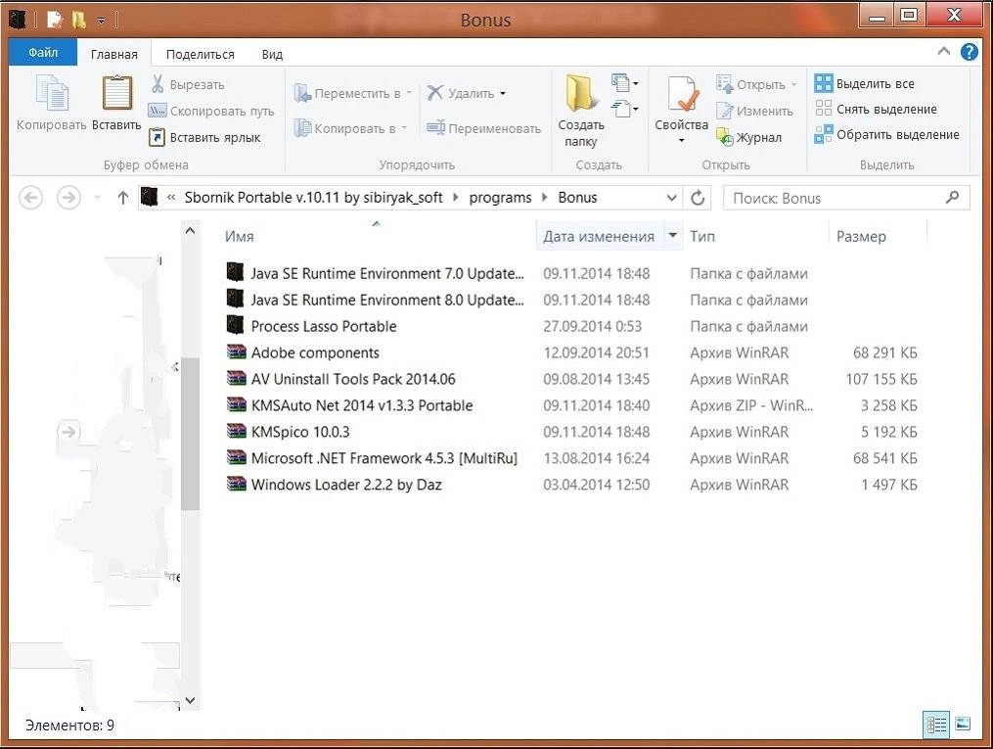993x749 pixels.
Task: Open the Дата изменения filter dropdown arrow
Action: coord(672,236)
